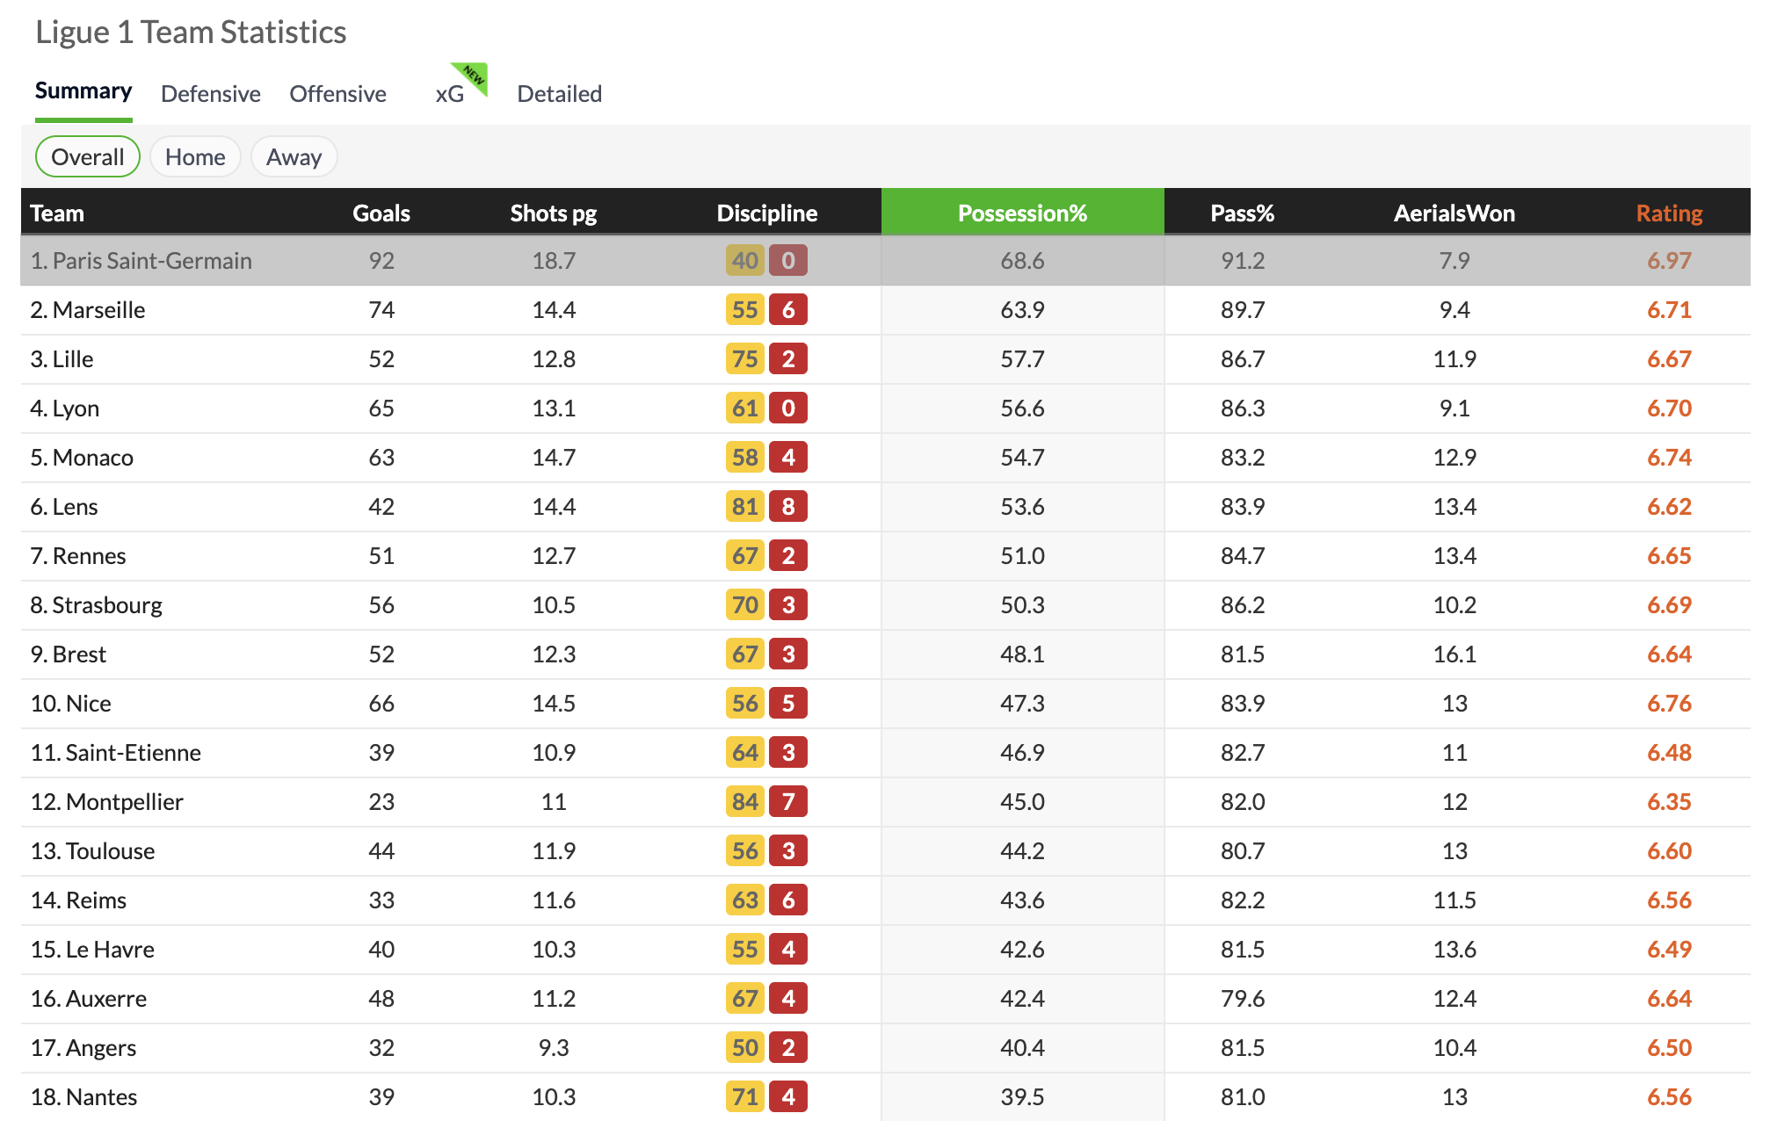This screenshot has width=1770, height=1135.
Task: Click Nice's red card badge 5
Action: 788,704
